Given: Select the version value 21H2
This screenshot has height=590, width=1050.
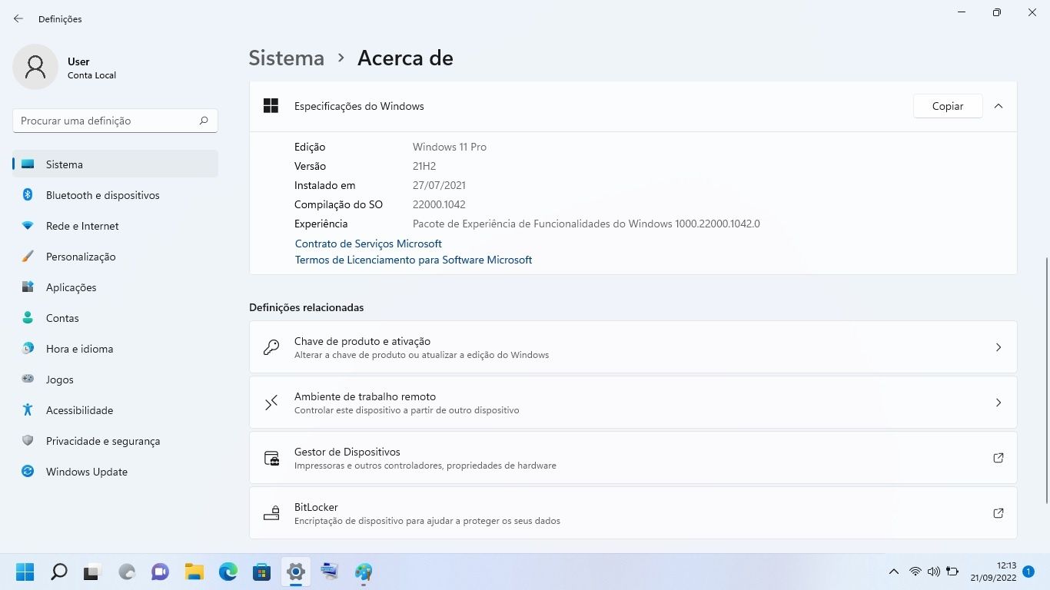Looking at the screenshot, I should [424, 166].
